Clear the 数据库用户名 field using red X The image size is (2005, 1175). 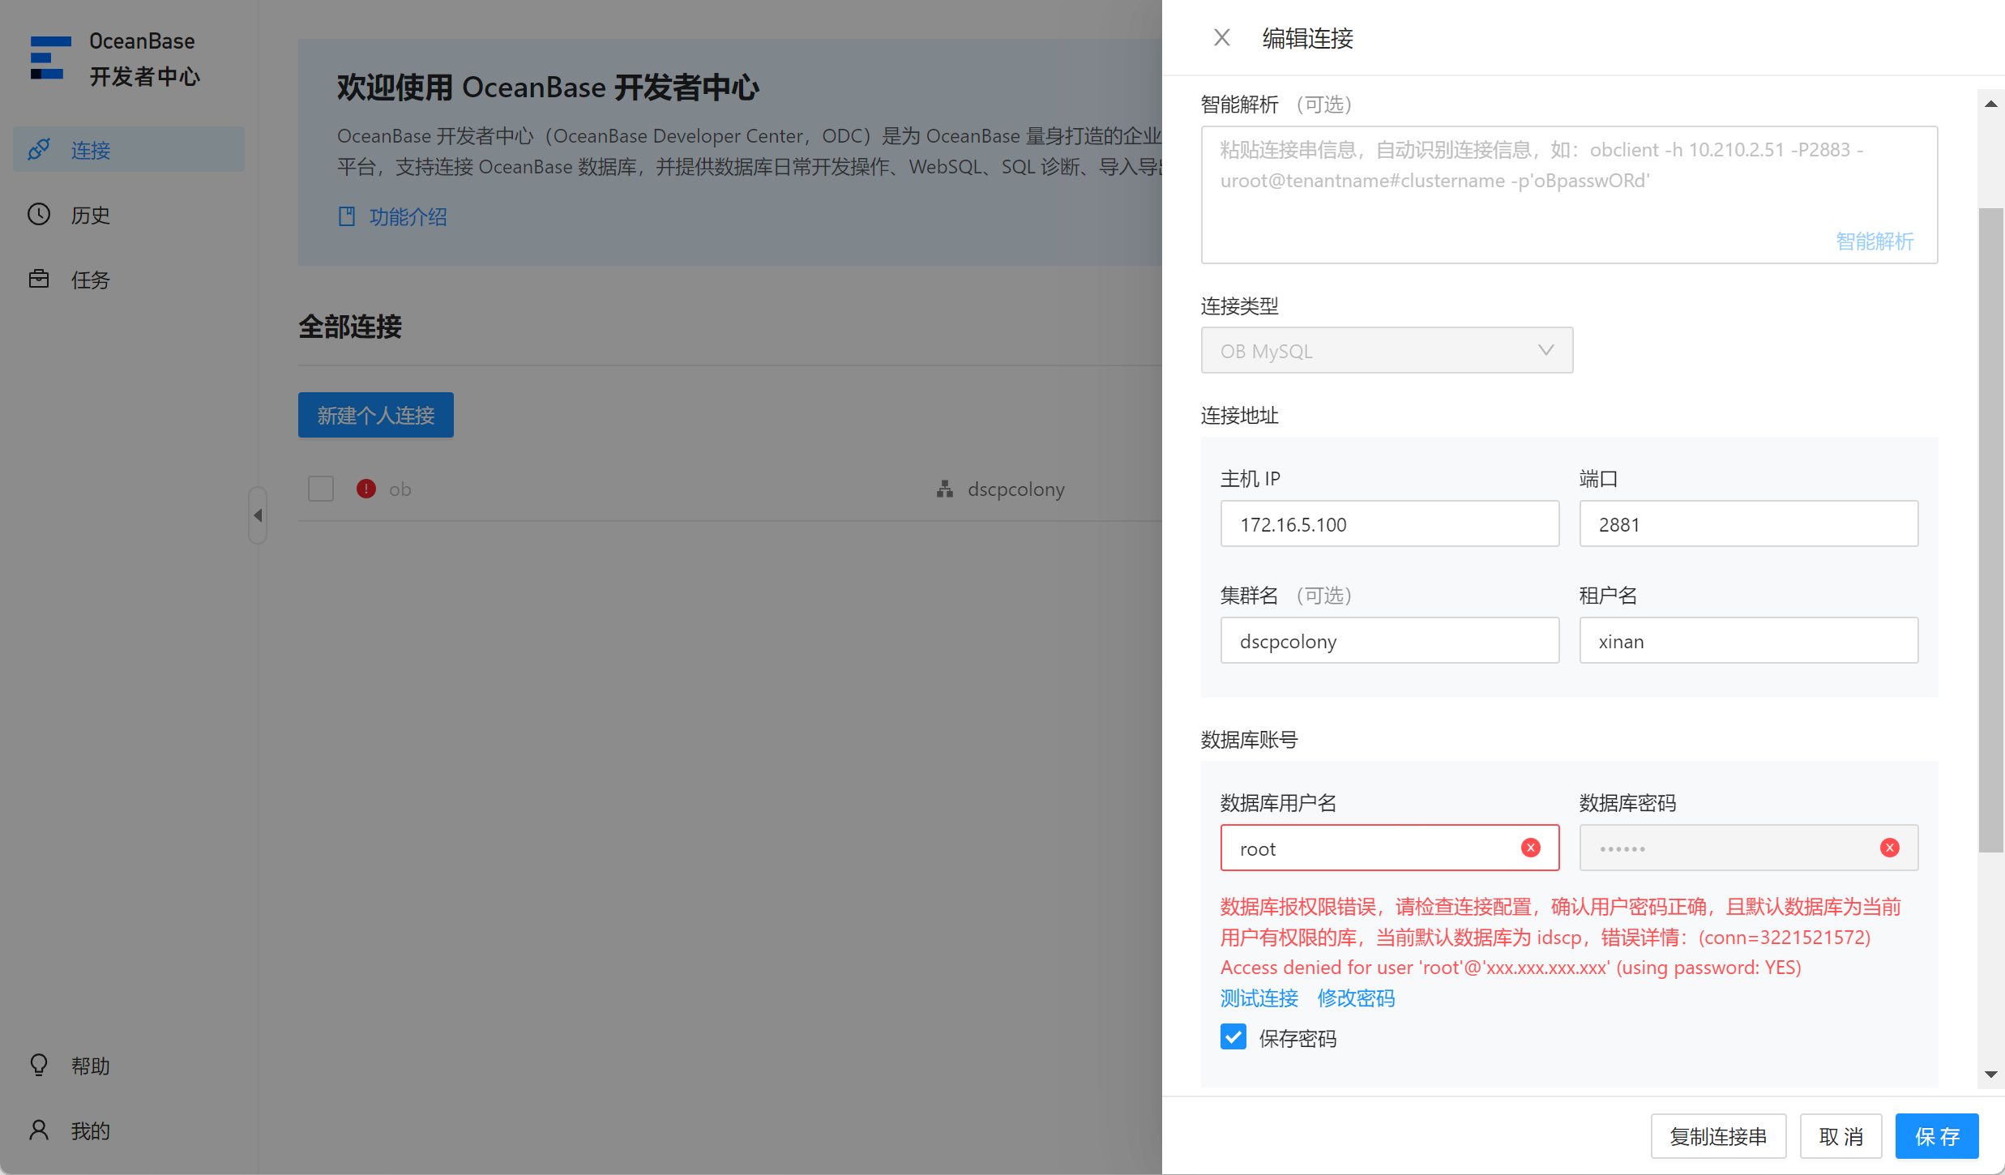(1531, 848)
